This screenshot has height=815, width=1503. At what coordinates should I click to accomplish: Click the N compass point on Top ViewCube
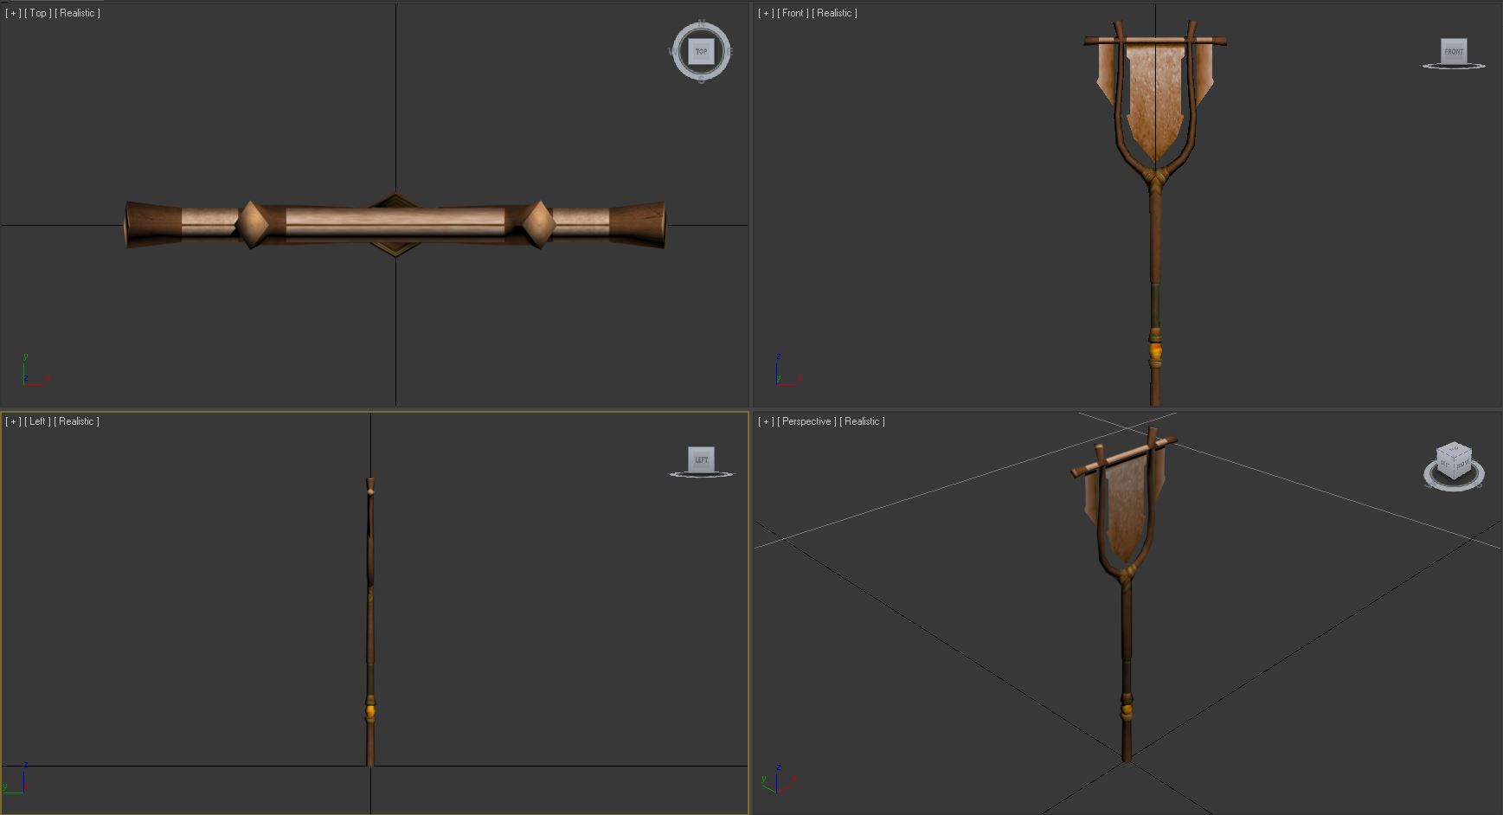pyautogui.click(x=702, y=23)
